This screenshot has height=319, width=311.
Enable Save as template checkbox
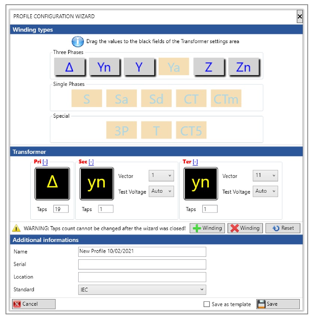(x=207, y=304)
